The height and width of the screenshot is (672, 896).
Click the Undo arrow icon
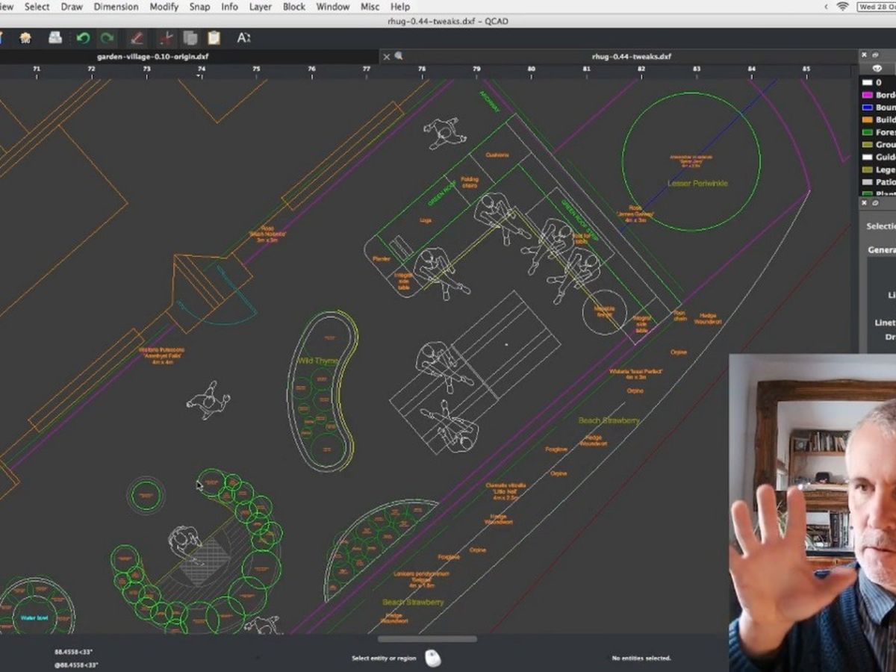pyautogui.click(x=83, y=37)
